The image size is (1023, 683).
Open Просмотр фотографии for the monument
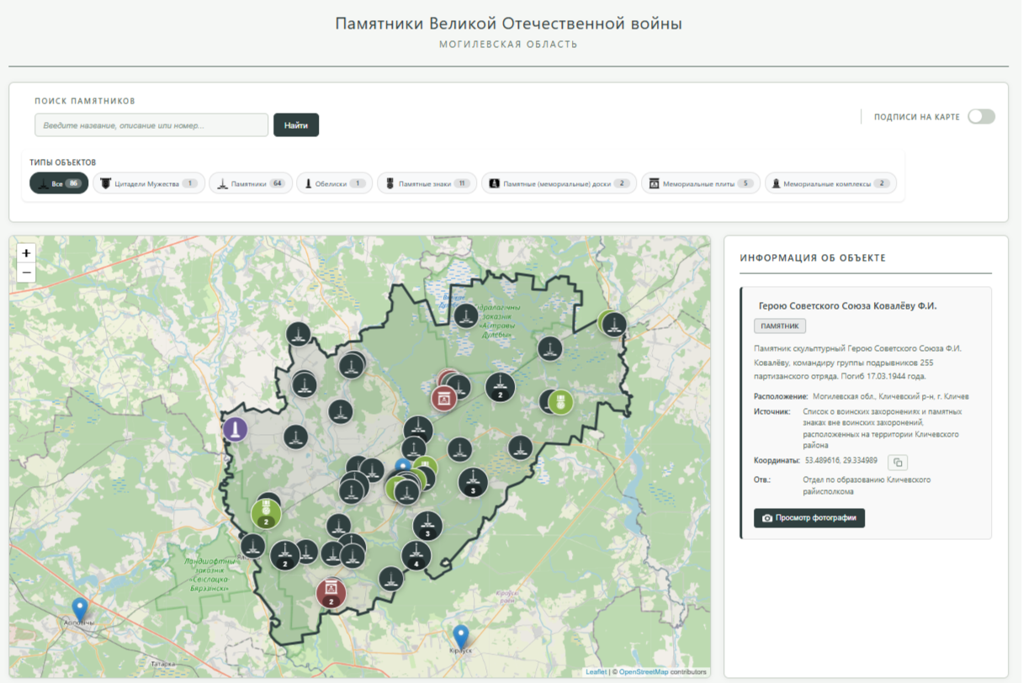(x=809, y=518)
